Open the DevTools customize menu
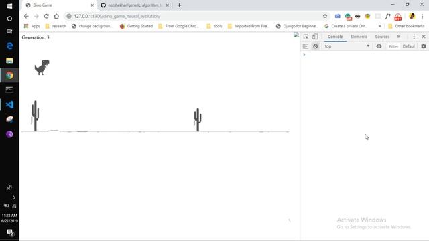Image resolution: width=429 pixels, height=241 pixels. [x=414, y=37]
